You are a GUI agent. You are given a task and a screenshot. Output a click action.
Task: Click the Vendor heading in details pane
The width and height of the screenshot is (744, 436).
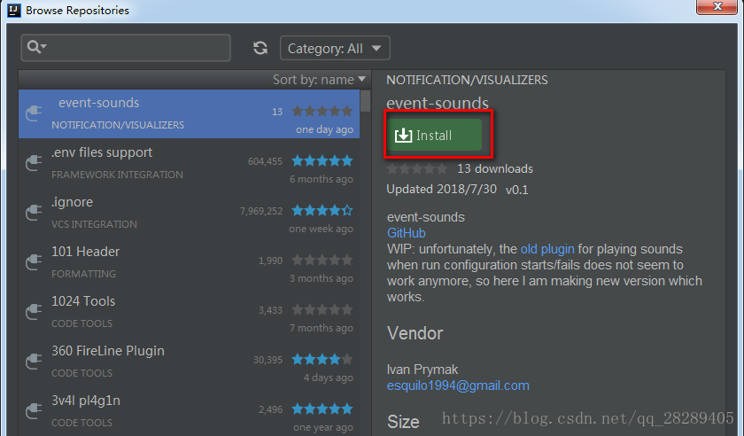pos(415,333)
